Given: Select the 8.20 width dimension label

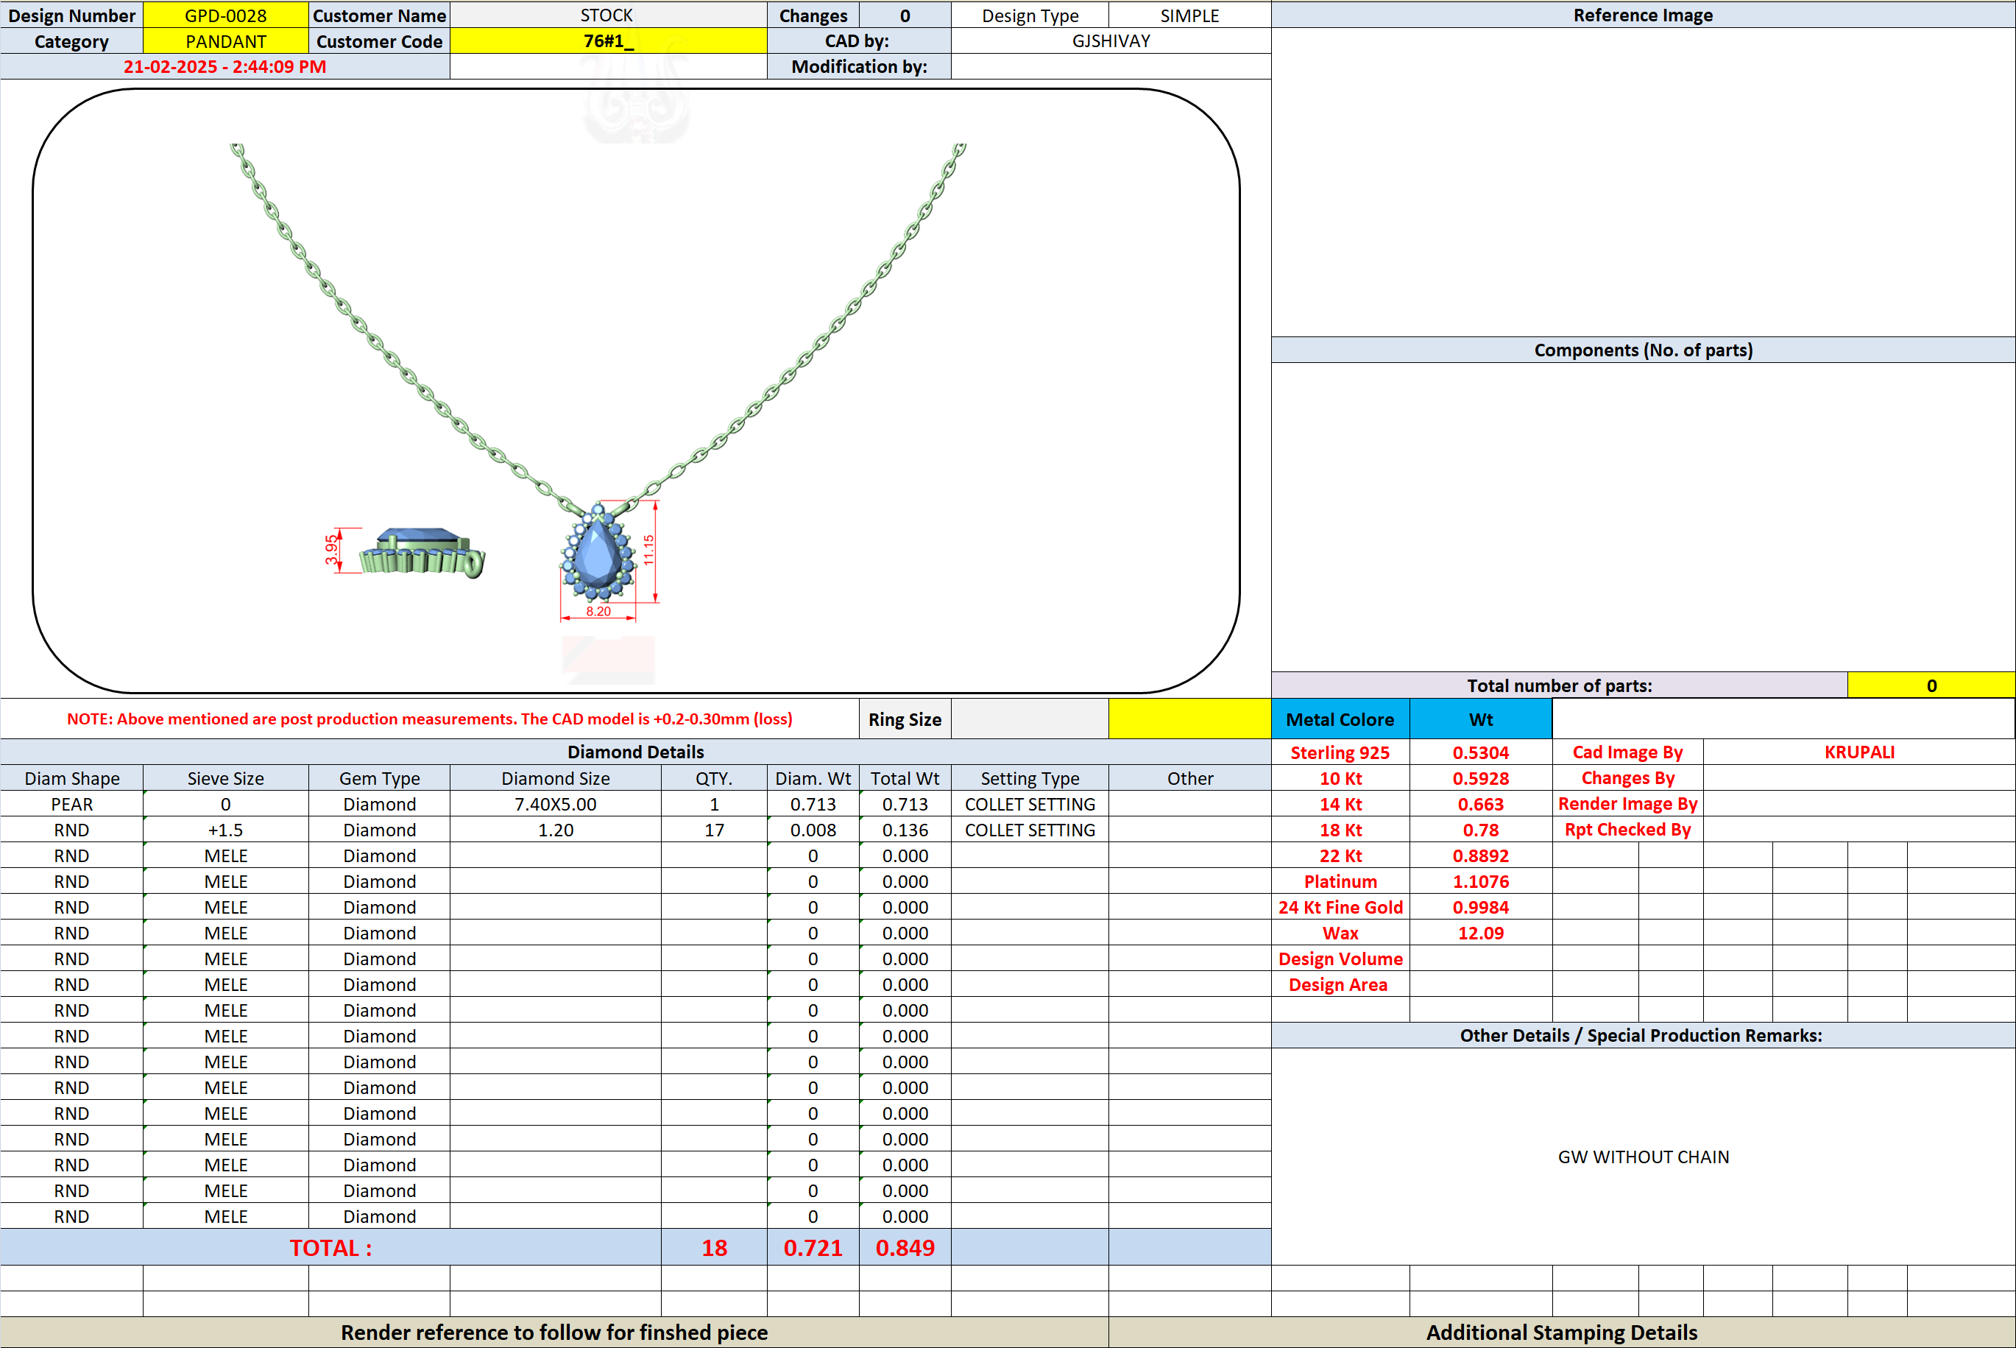Looking at the screenshot, I should [598, 611].
